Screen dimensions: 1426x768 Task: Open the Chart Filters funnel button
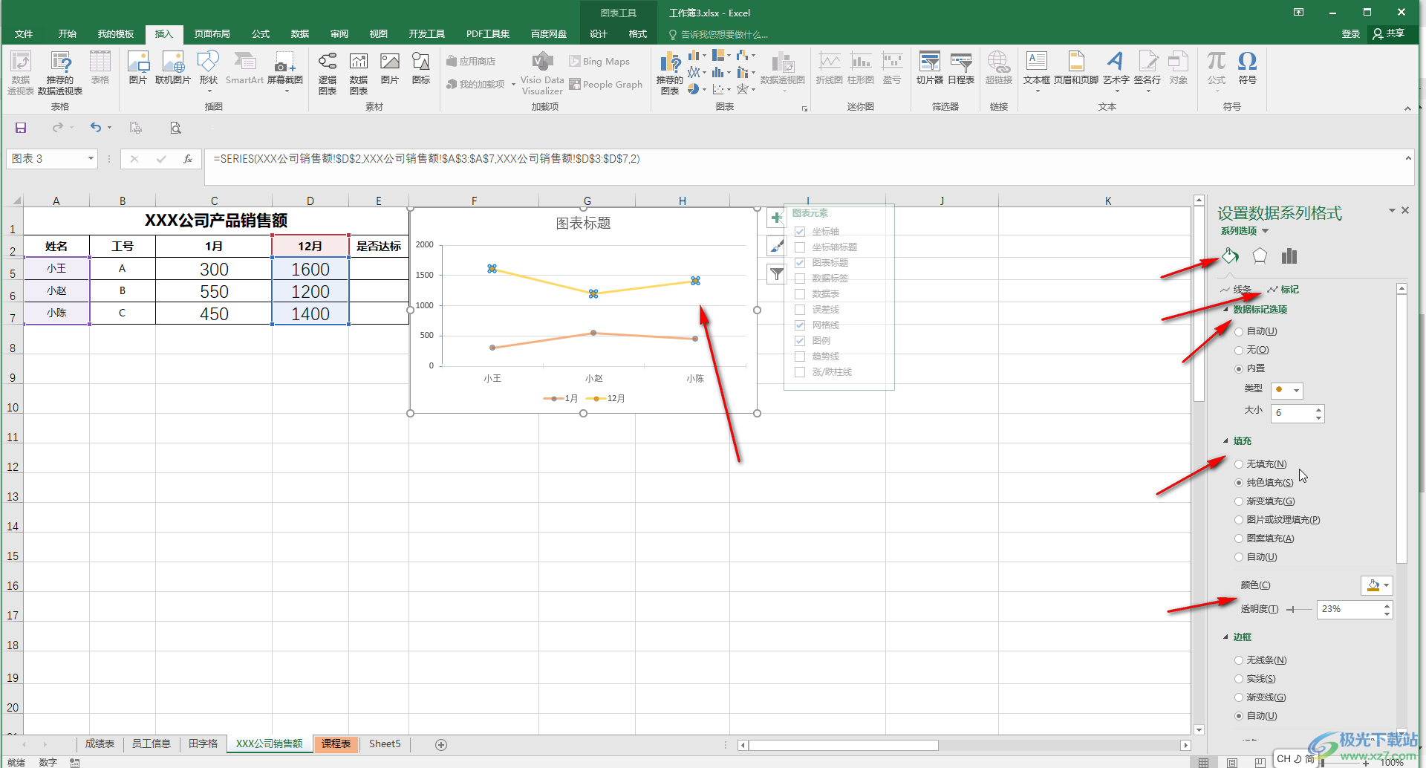pyautogui.click(x=776, y=274)
